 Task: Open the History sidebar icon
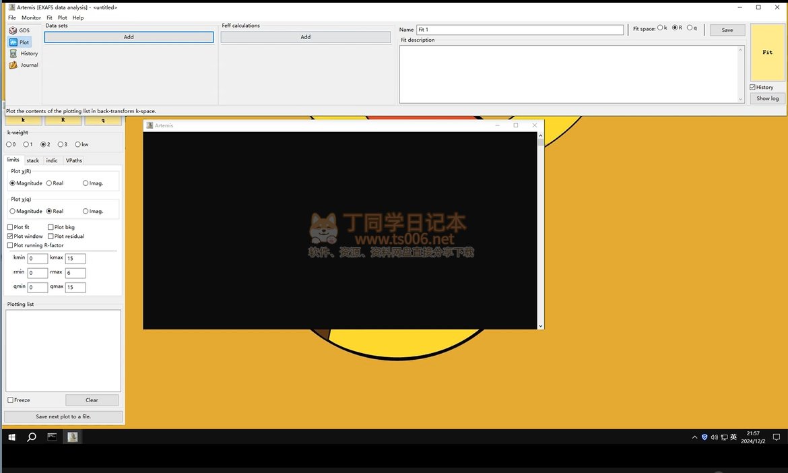pyautogui.click(x=13, y=54)
